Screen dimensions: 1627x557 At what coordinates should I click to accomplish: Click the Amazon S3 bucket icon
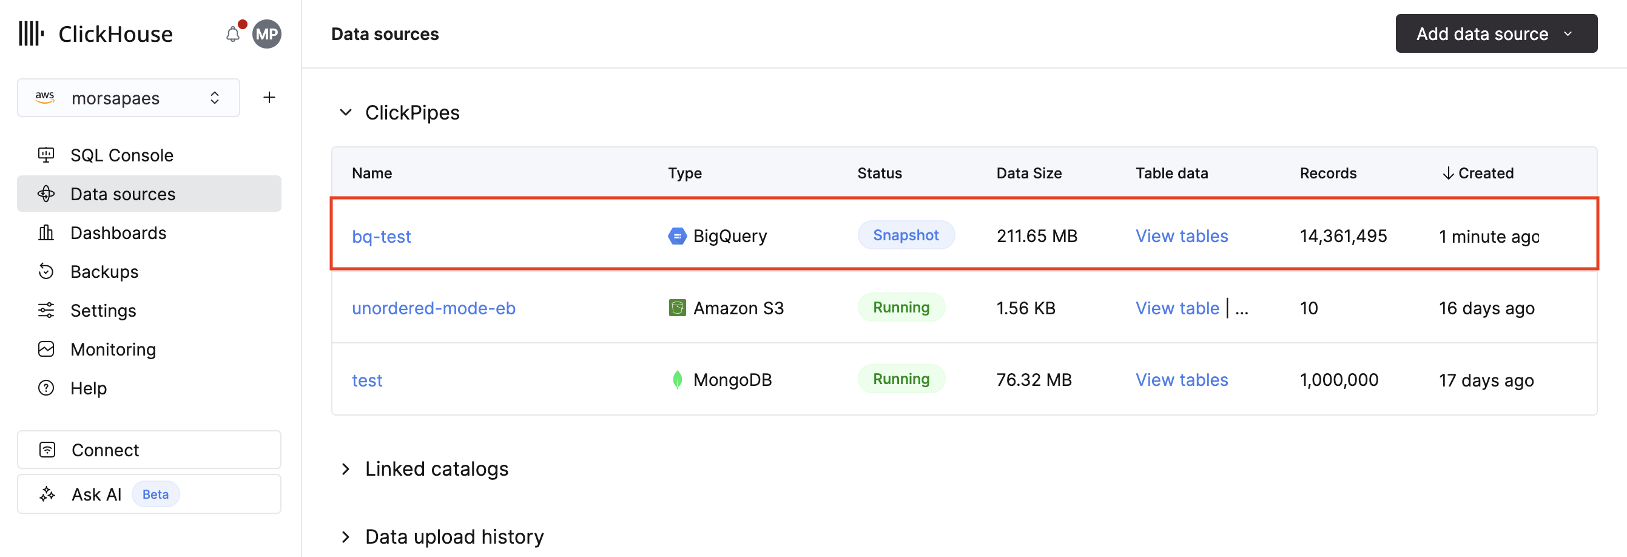tap(676, 308)
